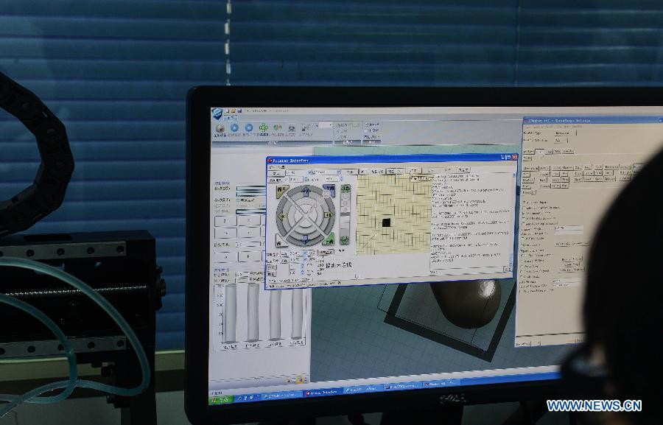Click the -Y arrow at the jog wheel bottom
663x425 pixels.
(306, 238)
